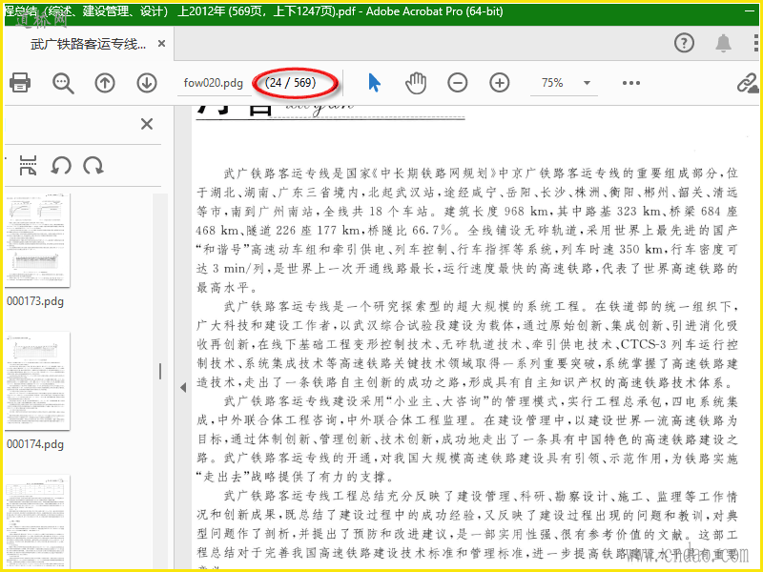Open the Find text magnifier tool
This screenshot has height=572, width=763.
click(x=63, y=83)
